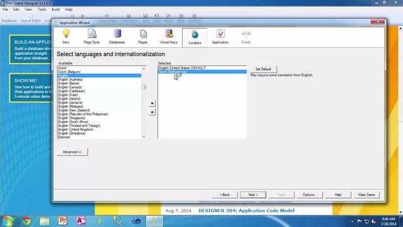Open the Help menu in menu bar

pyautogui.click(x=69, y=9)
